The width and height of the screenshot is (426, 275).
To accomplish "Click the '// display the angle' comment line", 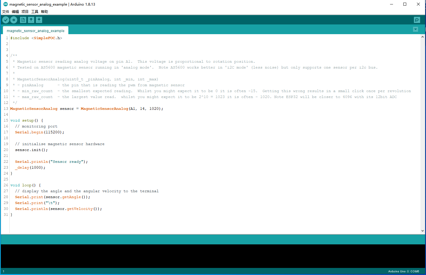I will pos(87,191).
